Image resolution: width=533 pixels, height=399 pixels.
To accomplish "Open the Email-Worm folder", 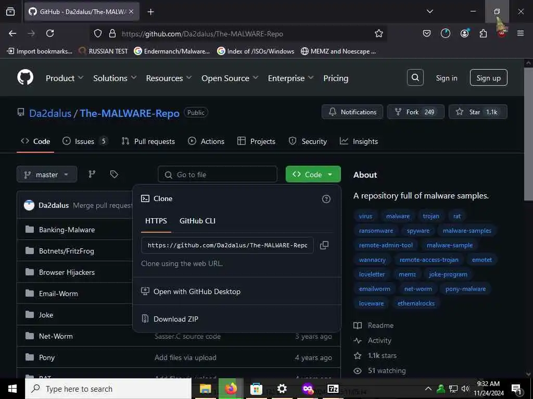I will pos(58,294).
